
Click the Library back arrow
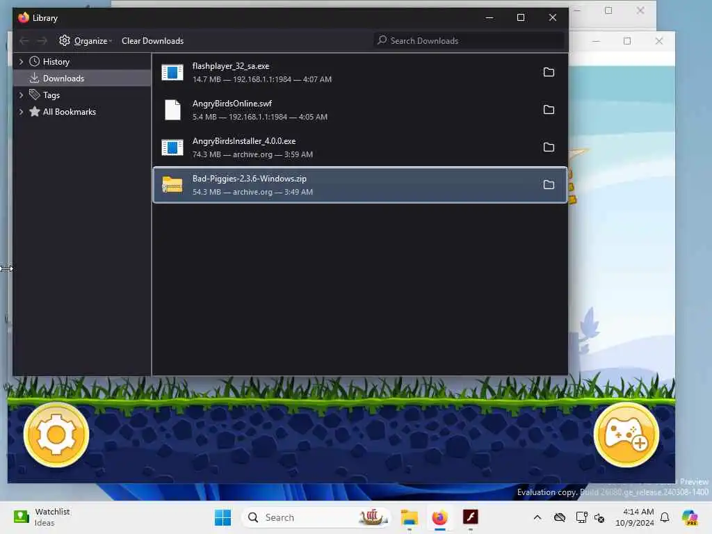click(x=24, y=41)
